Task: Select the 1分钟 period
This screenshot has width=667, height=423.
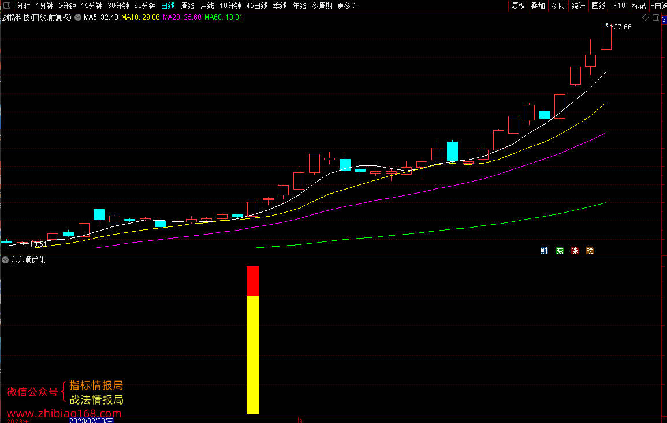Action: (x=44, y=6)
